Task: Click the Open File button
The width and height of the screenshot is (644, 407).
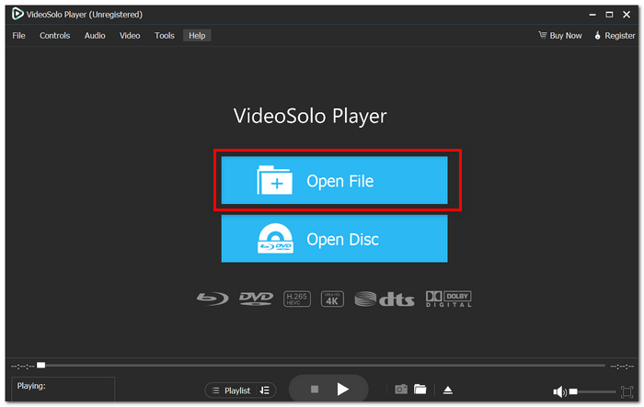Action: pyautogui.click(x=334, y=180)
